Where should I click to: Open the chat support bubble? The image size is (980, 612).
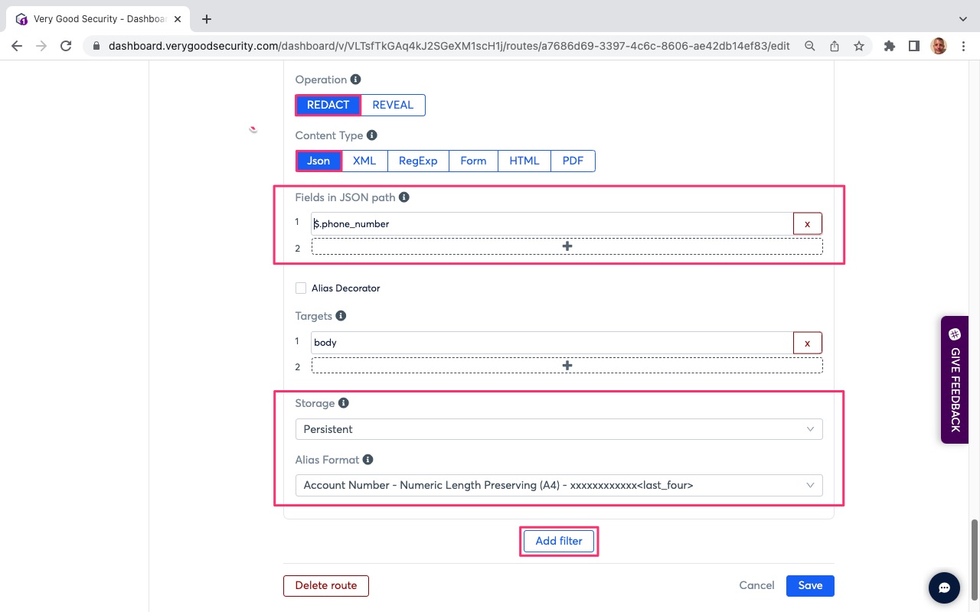click(944, 588)
